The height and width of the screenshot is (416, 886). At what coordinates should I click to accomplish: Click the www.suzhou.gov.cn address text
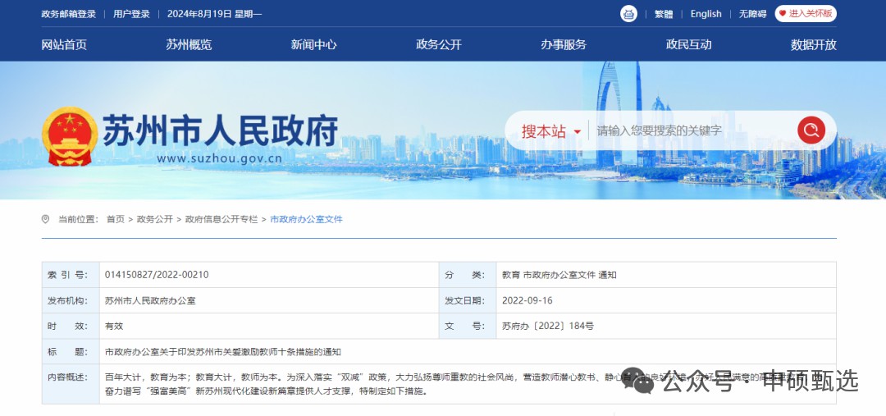pyautogui.click(x=219, y=159)
